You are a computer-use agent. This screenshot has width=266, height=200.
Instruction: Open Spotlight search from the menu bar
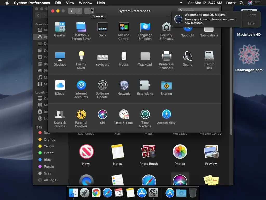pyautogui.click(x=242, y=3)
